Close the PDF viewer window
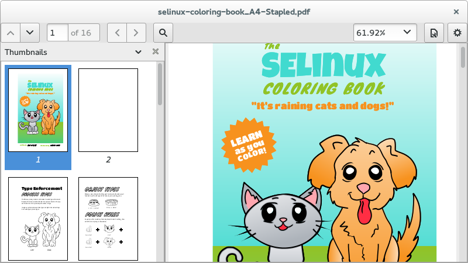The image size is (468, 263). pyautogui.click(x=456, y=12)
